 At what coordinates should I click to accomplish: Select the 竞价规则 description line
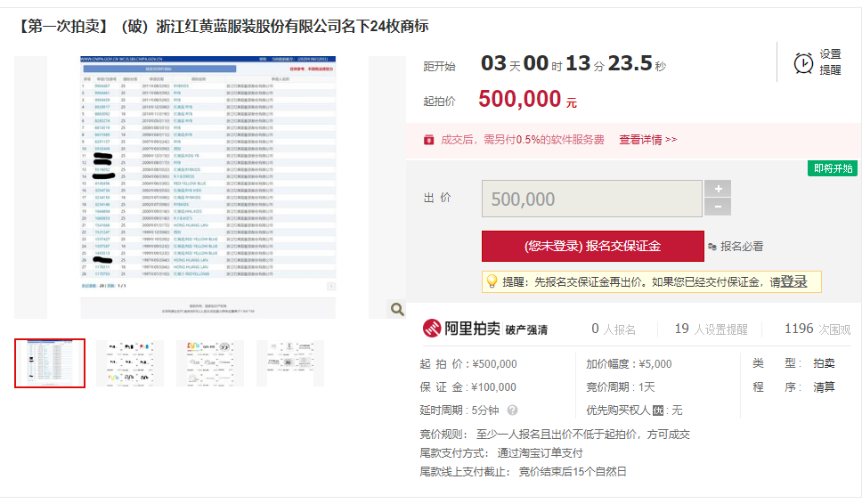(x=555, y=435)
